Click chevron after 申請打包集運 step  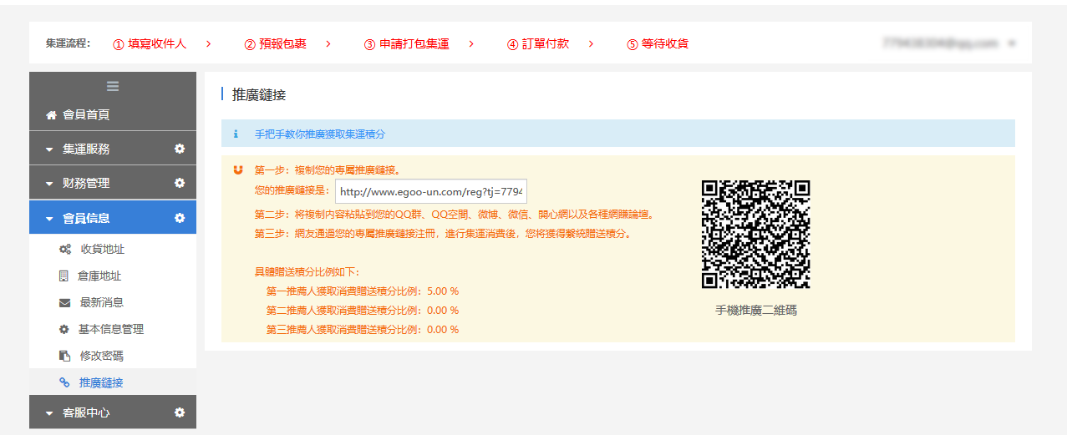[471, 43]
